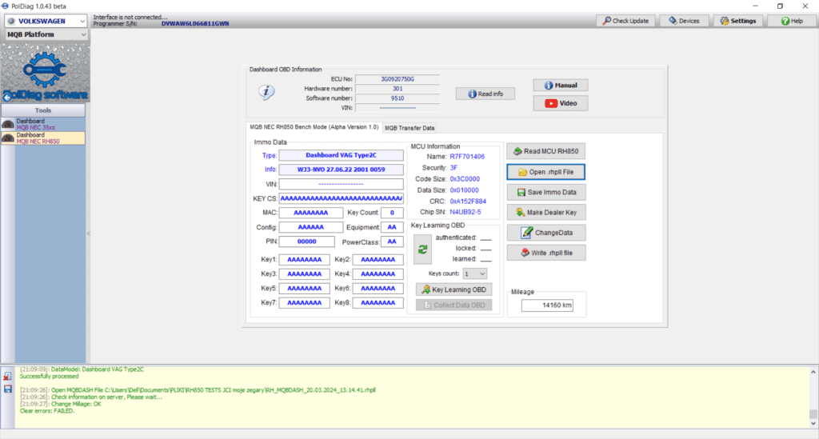Image resolution: width=819 pixels, height=439 pixels.
Task: Click the Tools header in sidebar
Action: (x=43, y=110)
